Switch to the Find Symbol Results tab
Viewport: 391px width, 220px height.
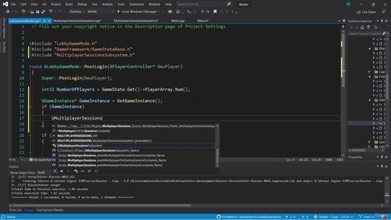coord(50,210)
